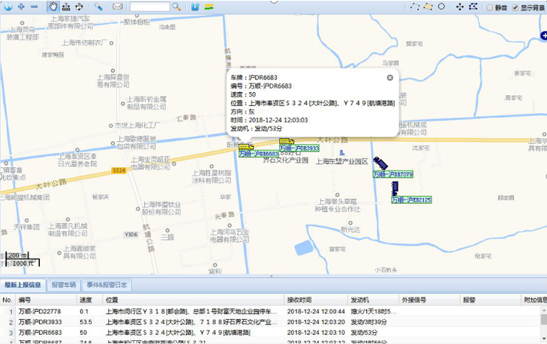Click the globe full-extent icon

click(x=7, y=7)
